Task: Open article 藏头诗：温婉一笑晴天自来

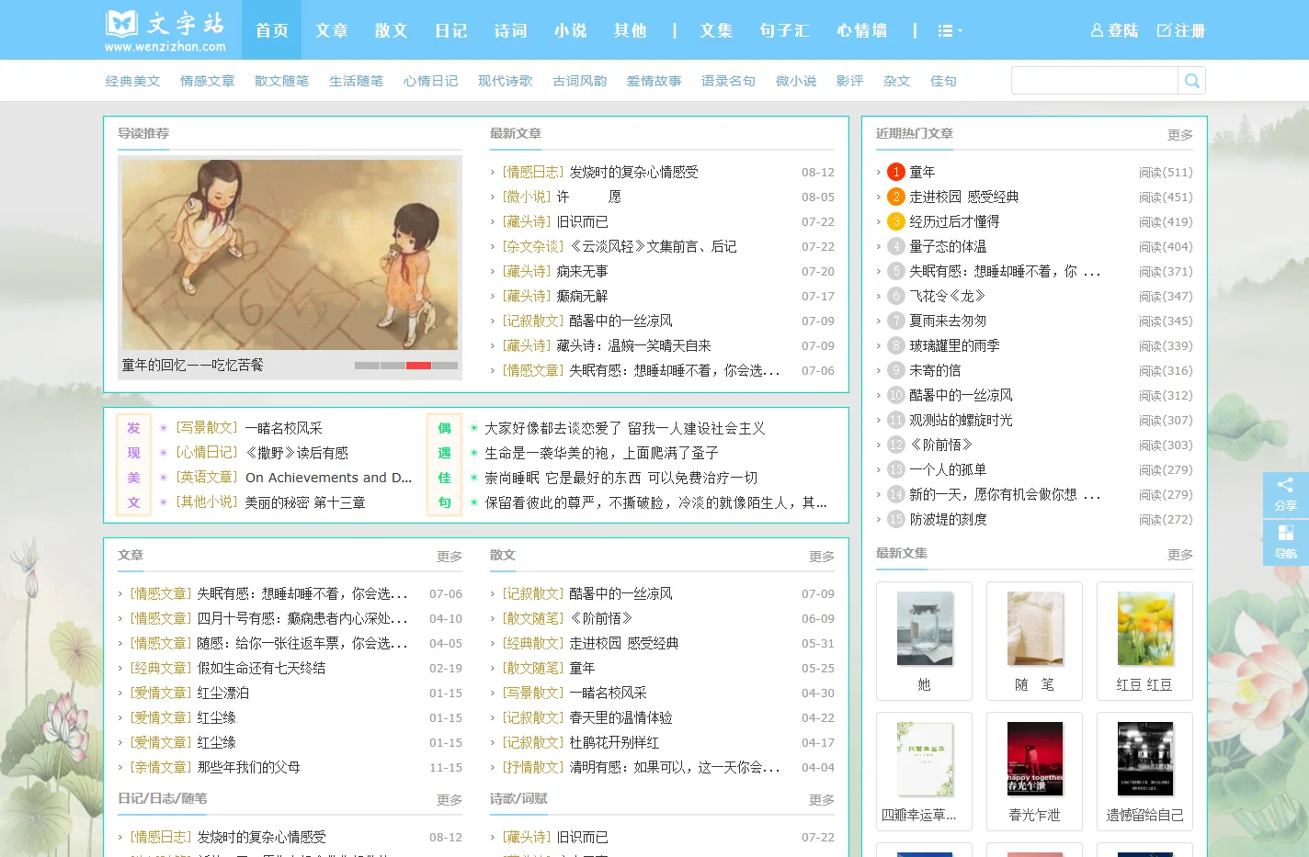Action: click(633, 345)
